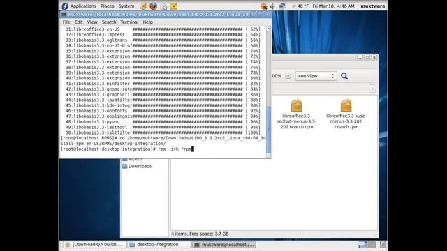The width and height of the screenshot is (447, 251).
Task: Open the terminal Help menu
Action: pos(147,22)
